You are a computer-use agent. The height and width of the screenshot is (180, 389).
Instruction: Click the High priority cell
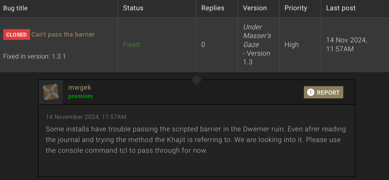(292, 44)
